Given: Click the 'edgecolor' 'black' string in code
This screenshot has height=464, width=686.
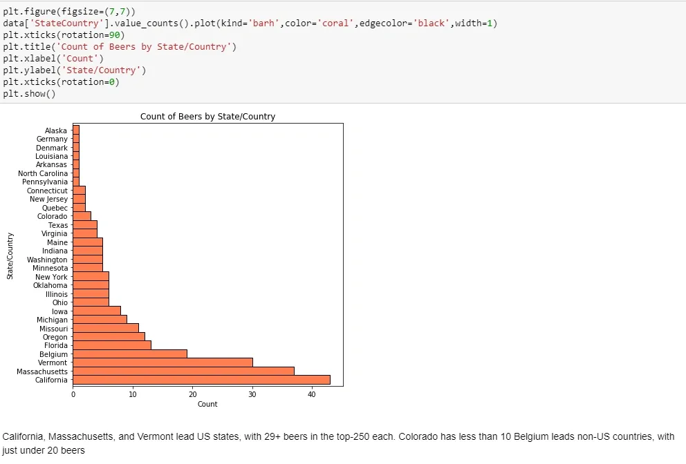Looking at the screenshot, I should pos(432,23).
